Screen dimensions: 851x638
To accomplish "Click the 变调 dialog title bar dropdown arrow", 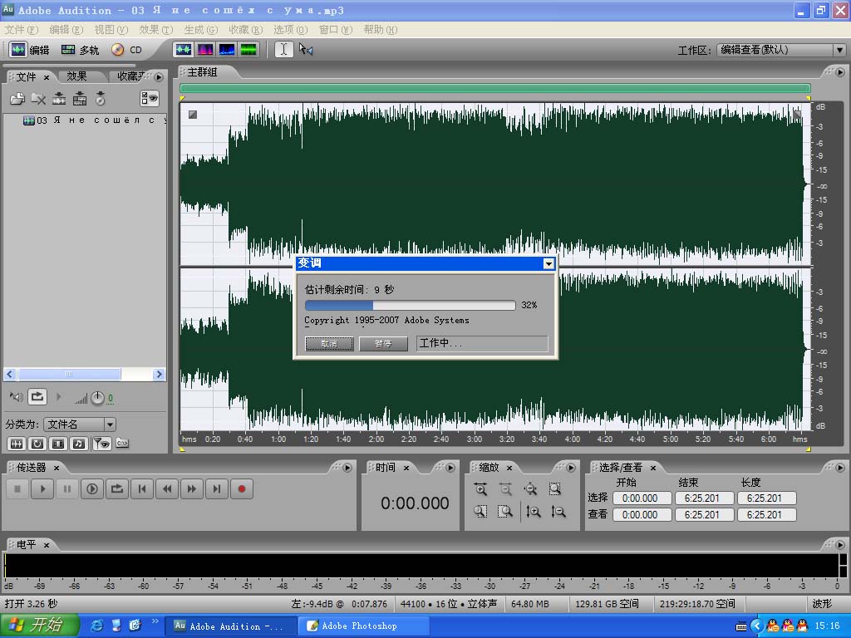I will 548,263.
